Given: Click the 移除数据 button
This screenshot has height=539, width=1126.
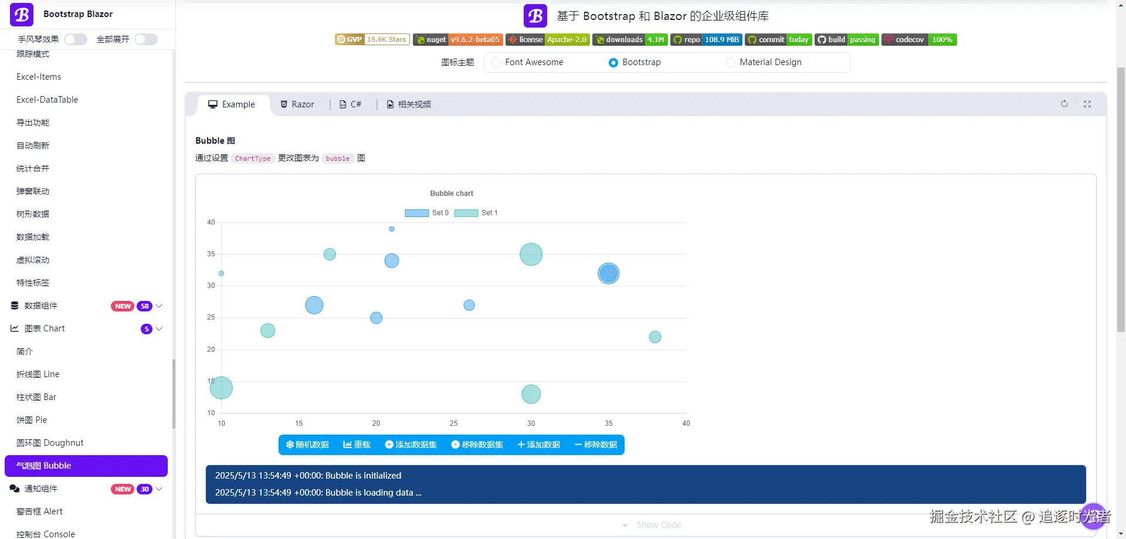Looking at the screenshot, I should click(x=596, y=445).
